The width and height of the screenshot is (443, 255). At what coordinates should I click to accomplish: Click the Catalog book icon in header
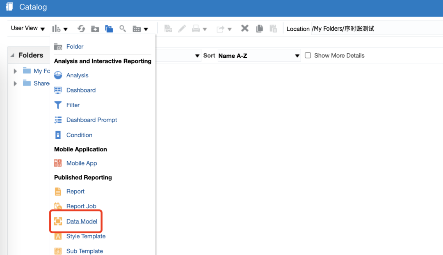click(9, 7)
